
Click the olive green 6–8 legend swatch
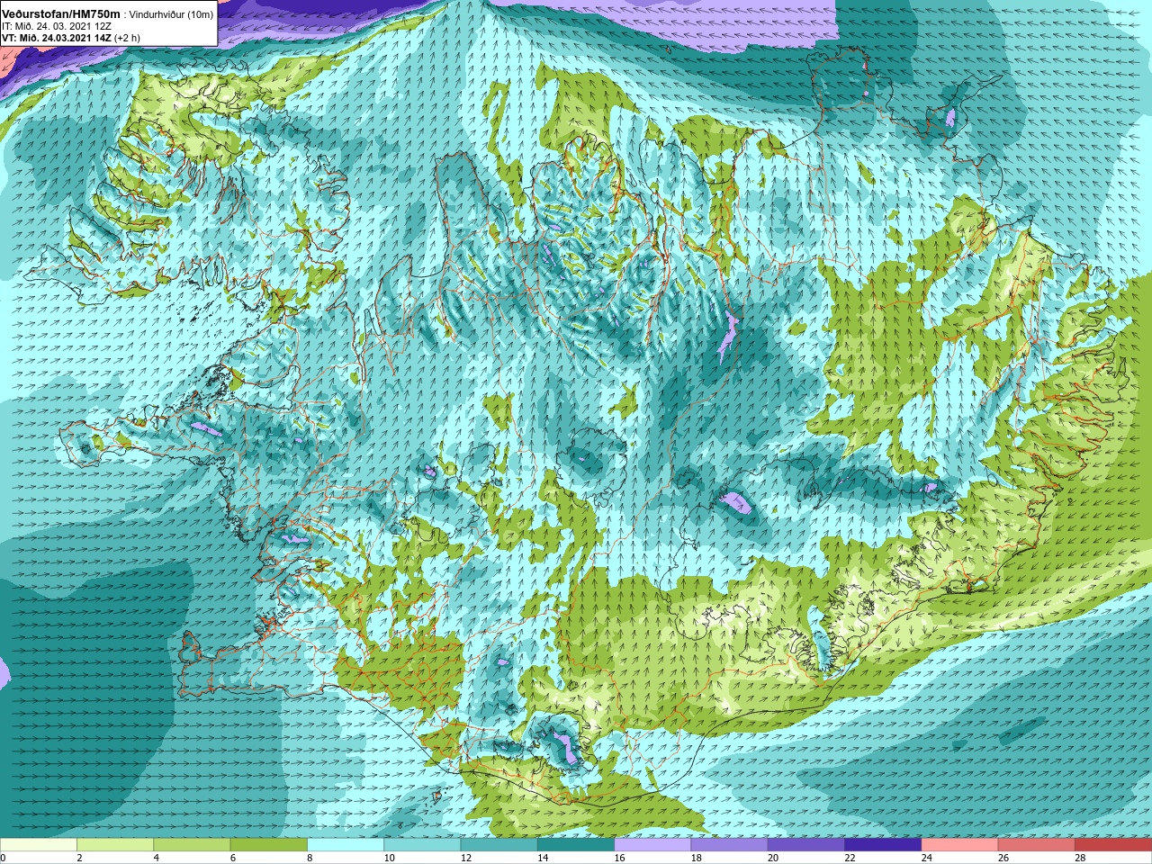(269, 845)
